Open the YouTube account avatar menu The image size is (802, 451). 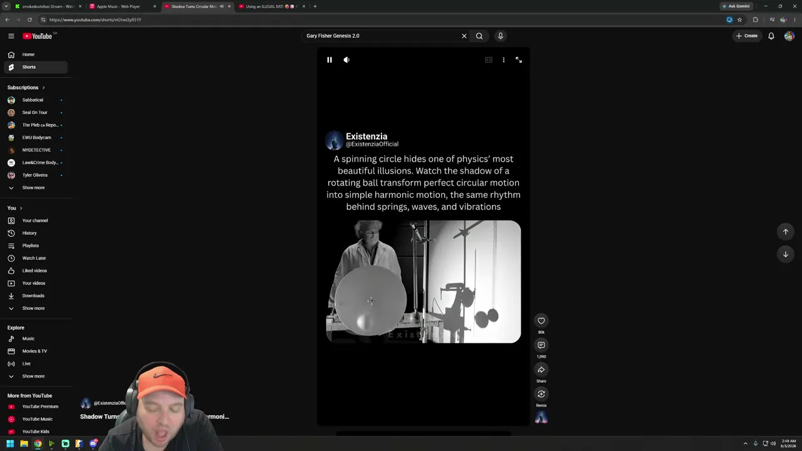(x=789, y=36)
